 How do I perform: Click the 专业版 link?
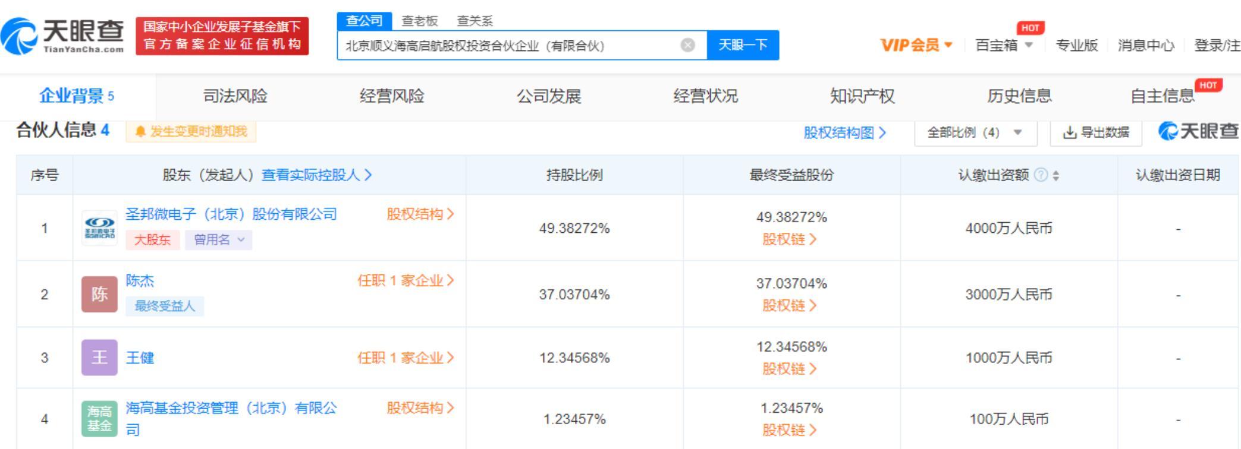tap(1076, 45)
